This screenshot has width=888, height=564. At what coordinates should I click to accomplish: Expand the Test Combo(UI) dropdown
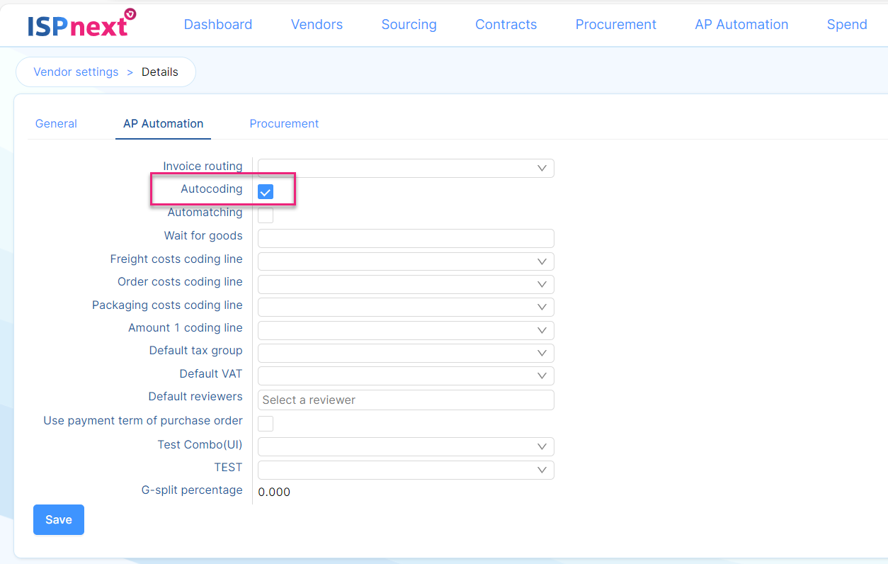406,446
